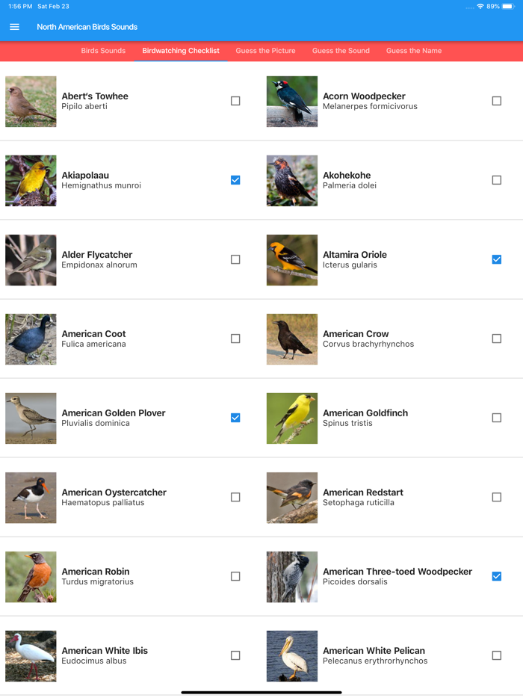Screen dimensions: 523x698
Task: Open the Guess the Picture tab
Action: tap(265, 51)
